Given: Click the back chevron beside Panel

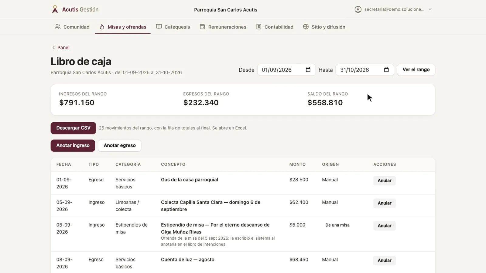Looking at the screenshot, I should point(53,48).
